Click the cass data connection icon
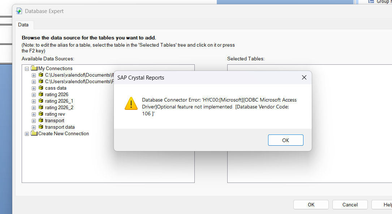Viewport: 392px width, 214px height. click(x=41, y=88)
